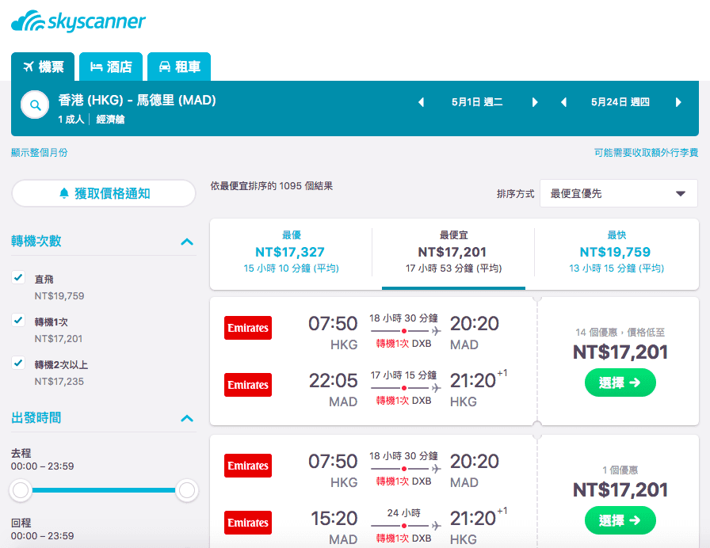Click 獲取價格通知 price alert button

click(x=104, y=194)
